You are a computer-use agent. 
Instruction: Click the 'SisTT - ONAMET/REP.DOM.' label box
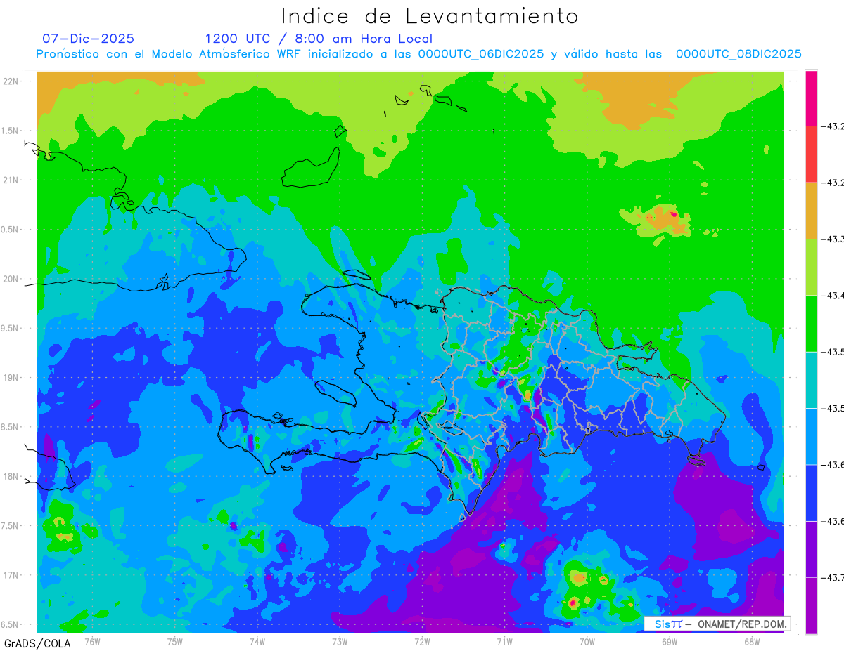click(x=717, y=624)
